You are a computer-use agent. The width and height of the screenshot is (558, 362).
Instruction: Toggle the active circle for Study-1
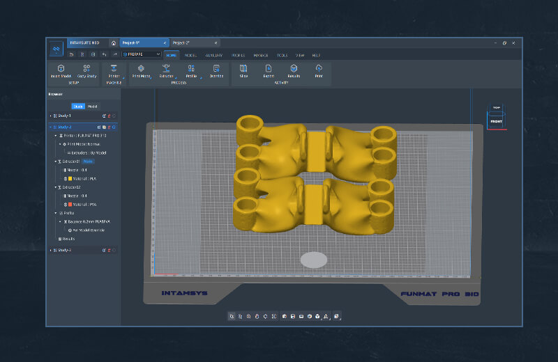114,116
